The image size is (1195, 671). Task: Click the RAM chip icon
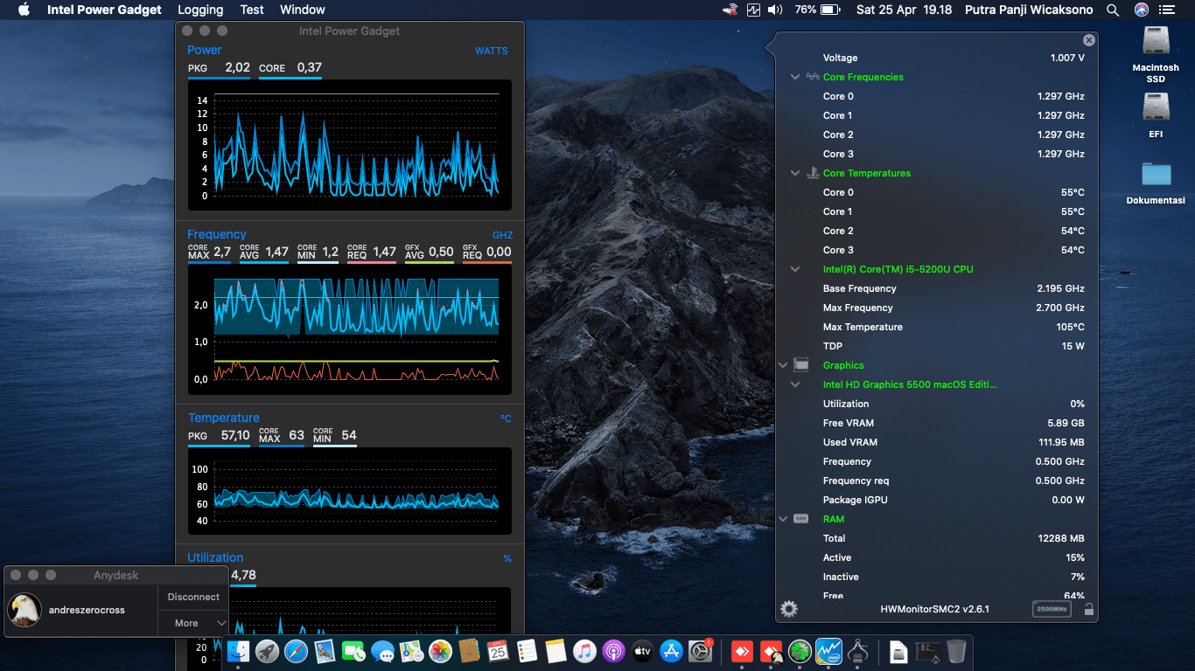tap(800, 519)
